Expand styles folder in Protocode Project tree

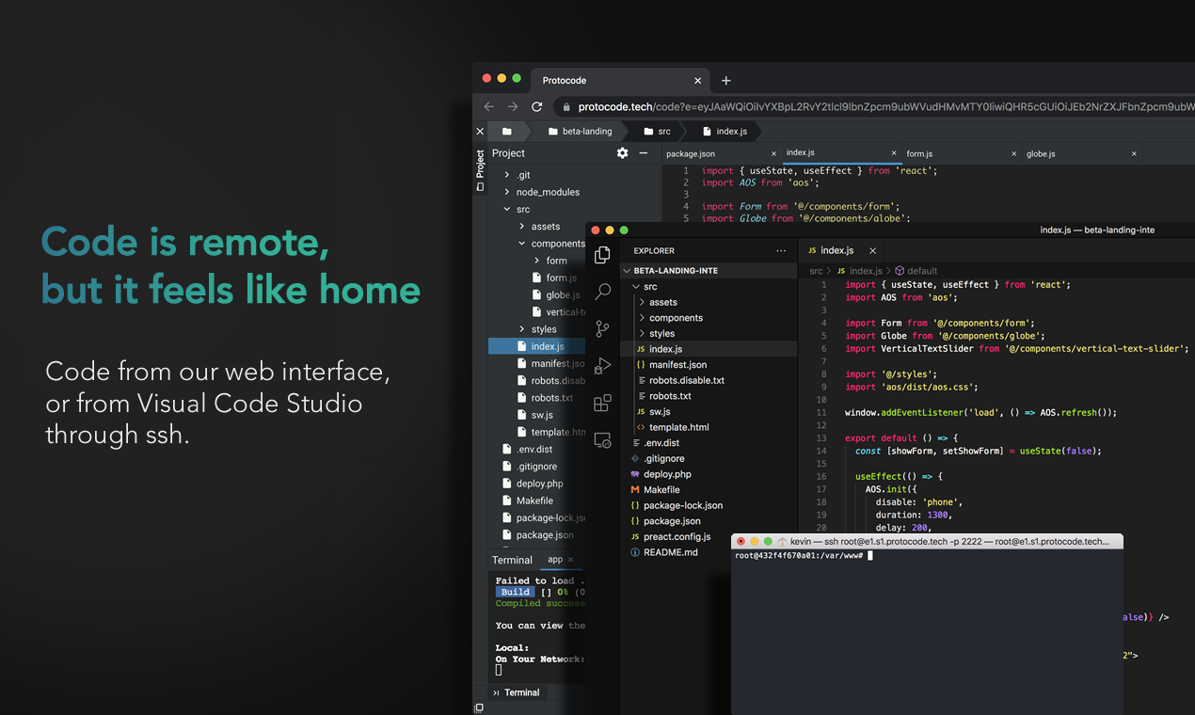[x=522, y=329]
